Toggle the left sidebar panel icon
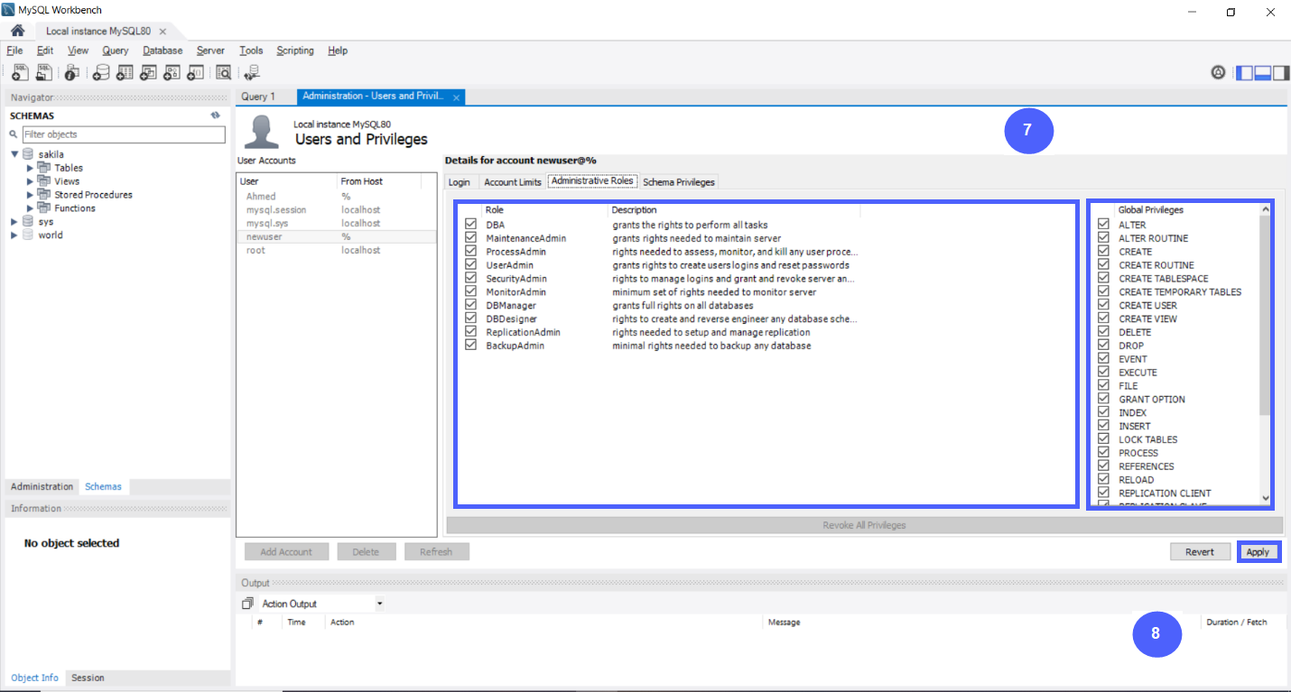This screenshot has width=1291, height=692. 1244,72
